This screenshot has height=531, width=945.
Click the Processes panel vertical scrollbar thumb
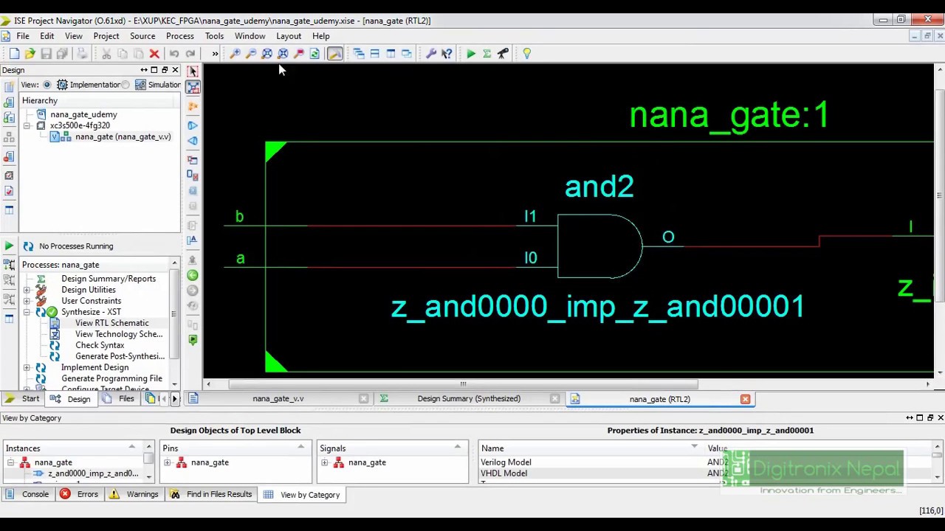tap(173, 313)
